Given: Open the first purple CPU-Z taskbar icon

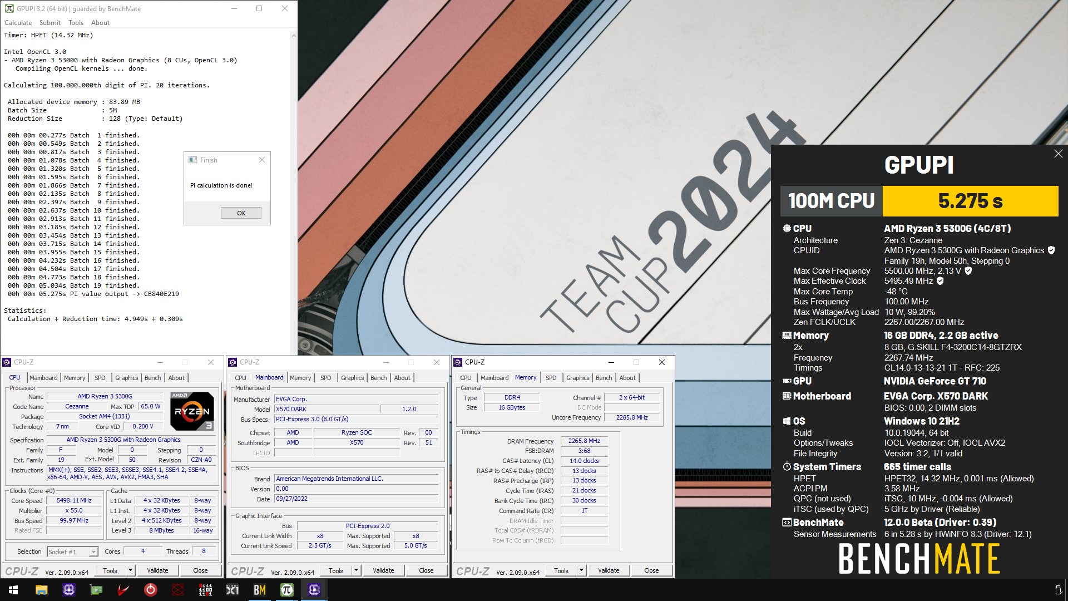Looking at the screenshot, I should 69,590.
